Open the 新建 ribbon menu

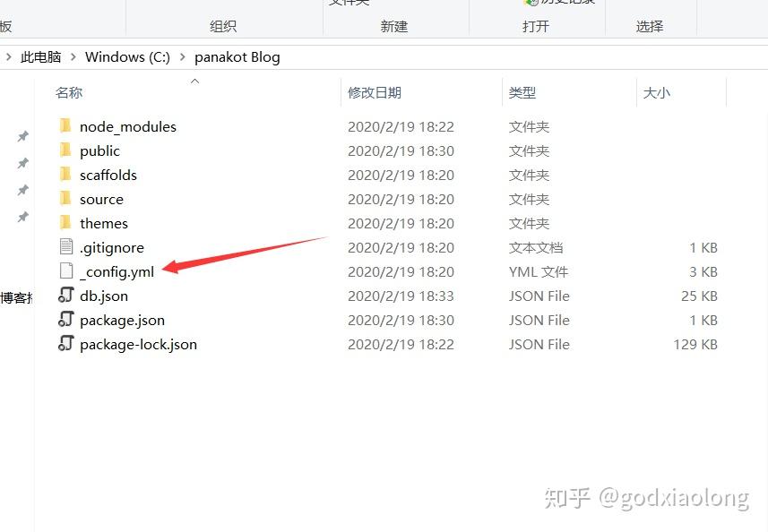pos(394,26)
